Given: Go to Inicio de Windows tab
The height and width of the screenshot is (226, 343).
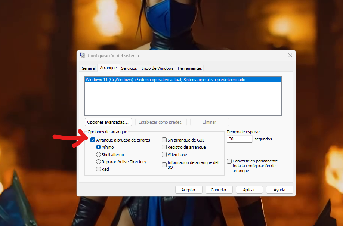Looking at the screenshot, I should click(x=157, y=68).
